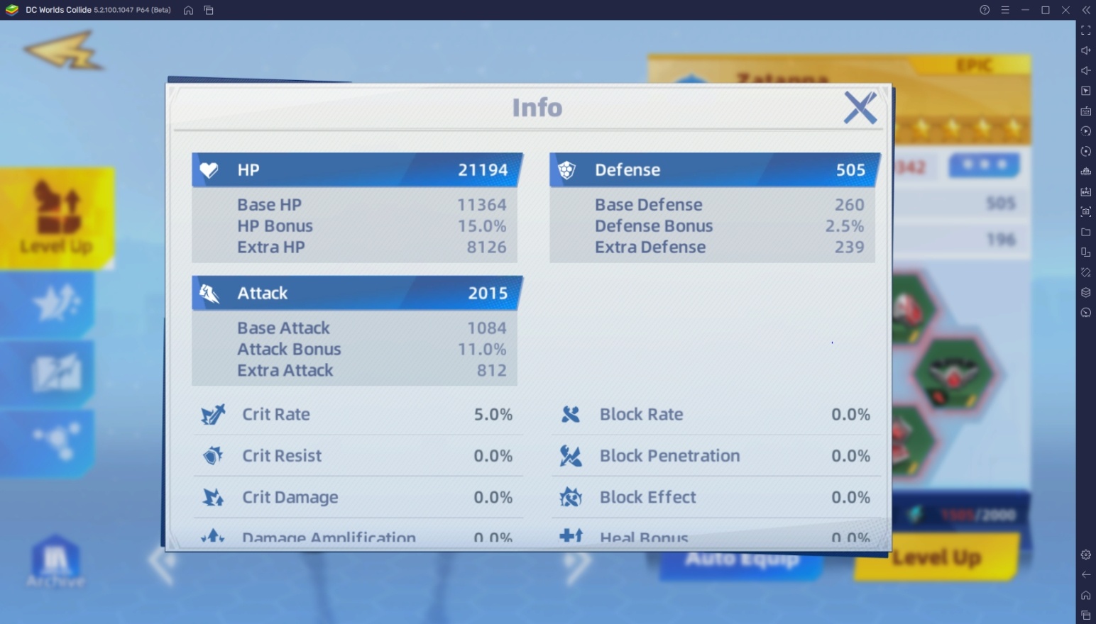This screenshot has width=1096, height=624.
Task: Select the Attack total 2015
Action: [488, 294]
